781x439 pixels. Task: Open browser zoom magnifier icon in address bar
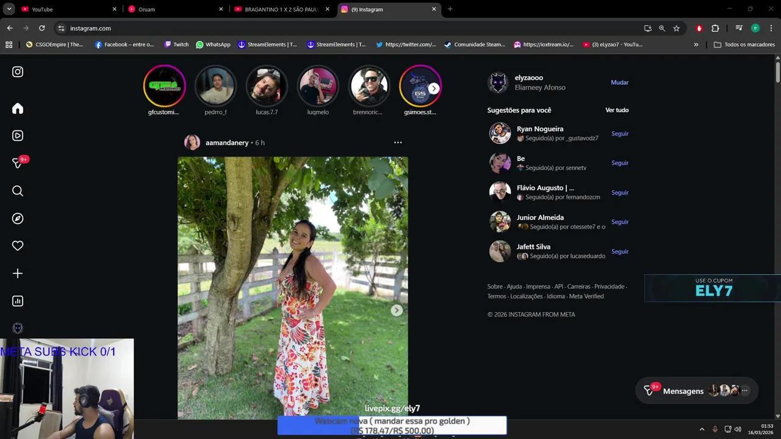pyautogui.click(x=662, y=28)
